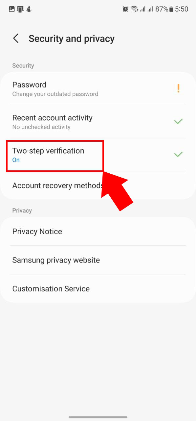196x421 pixels.
Task: Tap the battery icon in status bar
Action: point(171,9)
